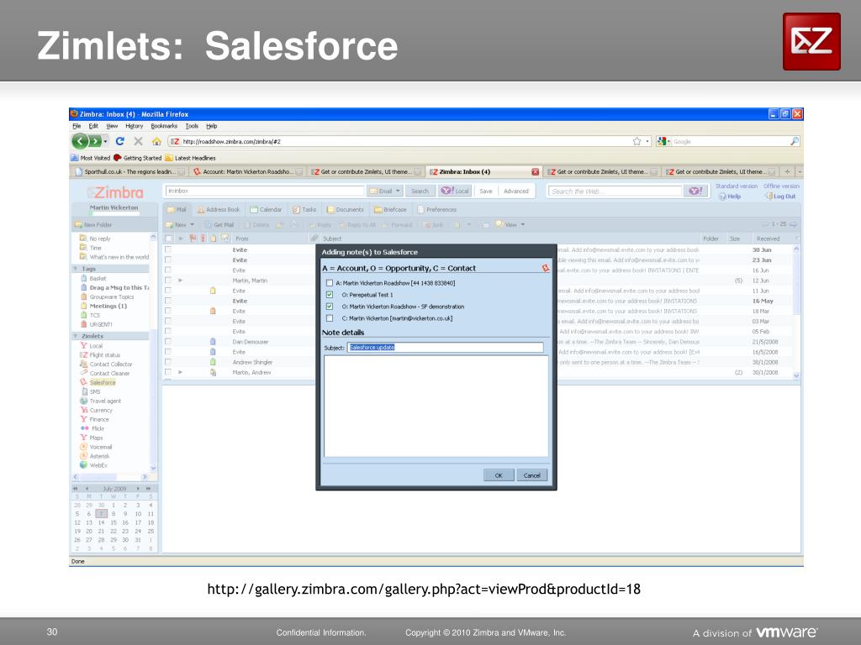The image size is (861, 645).
Task: Switch to the Calendar tab
Action: (x=266, y=209)
